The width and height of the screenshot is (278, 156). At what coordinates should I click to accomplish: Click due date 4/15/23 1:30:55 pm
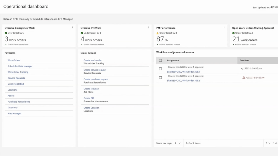tap(251, 68)
